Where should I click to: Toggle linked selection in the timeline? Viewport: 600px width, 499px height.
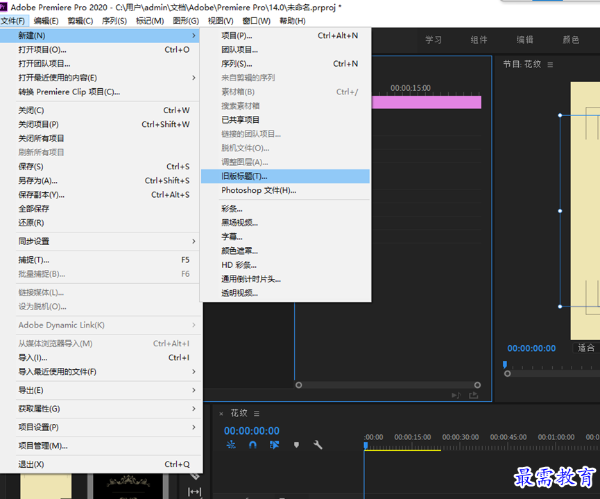[275, 445]
